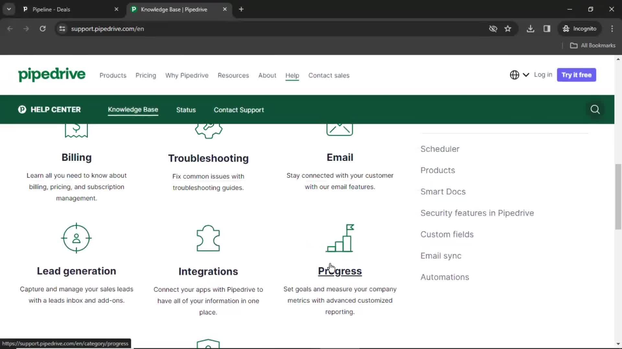This screenshot has height=349, width=622.
Task: Click the Email envelope icon
Action: [340, 130]
